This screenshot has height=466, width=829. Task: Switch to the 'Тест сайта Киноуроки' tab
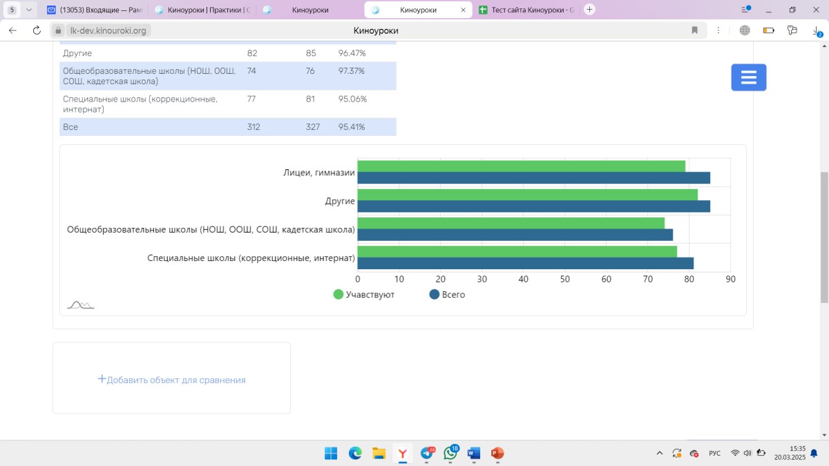coord(527,10)
